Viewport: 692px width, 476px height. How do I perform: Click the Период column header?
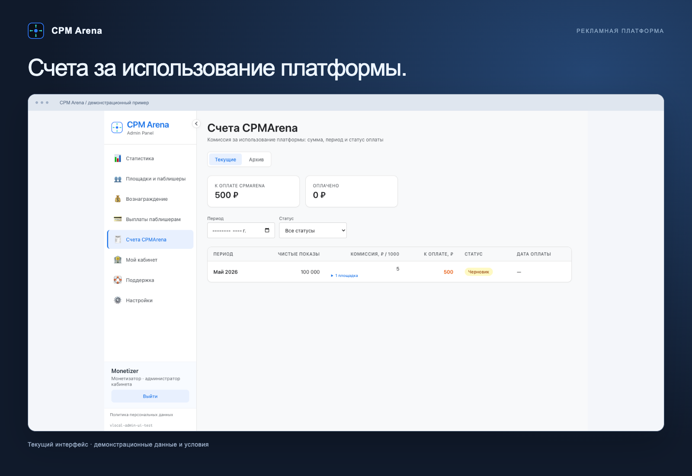coord(223,254)
